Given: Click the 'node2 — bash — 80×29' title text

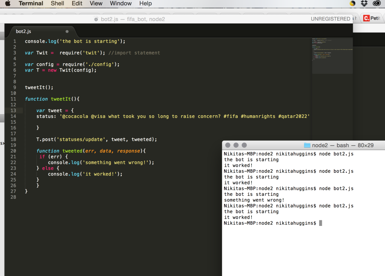Looking at the screenshot, I should tap(343, 145).
